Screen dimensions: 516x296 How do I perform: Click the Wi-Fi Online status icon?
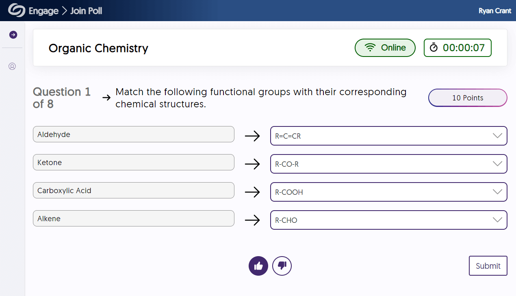370,48
